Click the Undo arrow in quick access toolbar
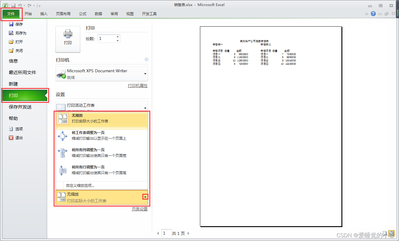Image resolution: width=399 pixels, height=241 pixels. point(20,5)
